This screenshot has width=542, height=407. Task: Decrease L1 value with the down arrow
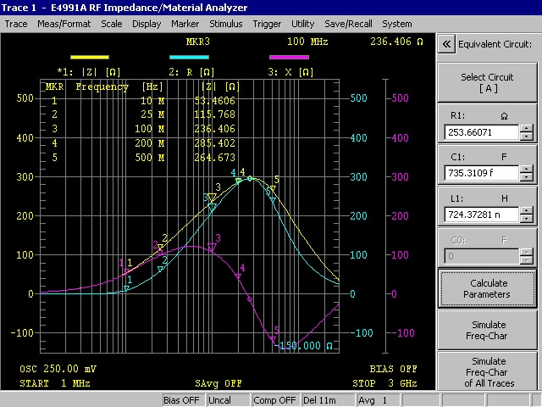pyautogui.click(x=527, y=219)
